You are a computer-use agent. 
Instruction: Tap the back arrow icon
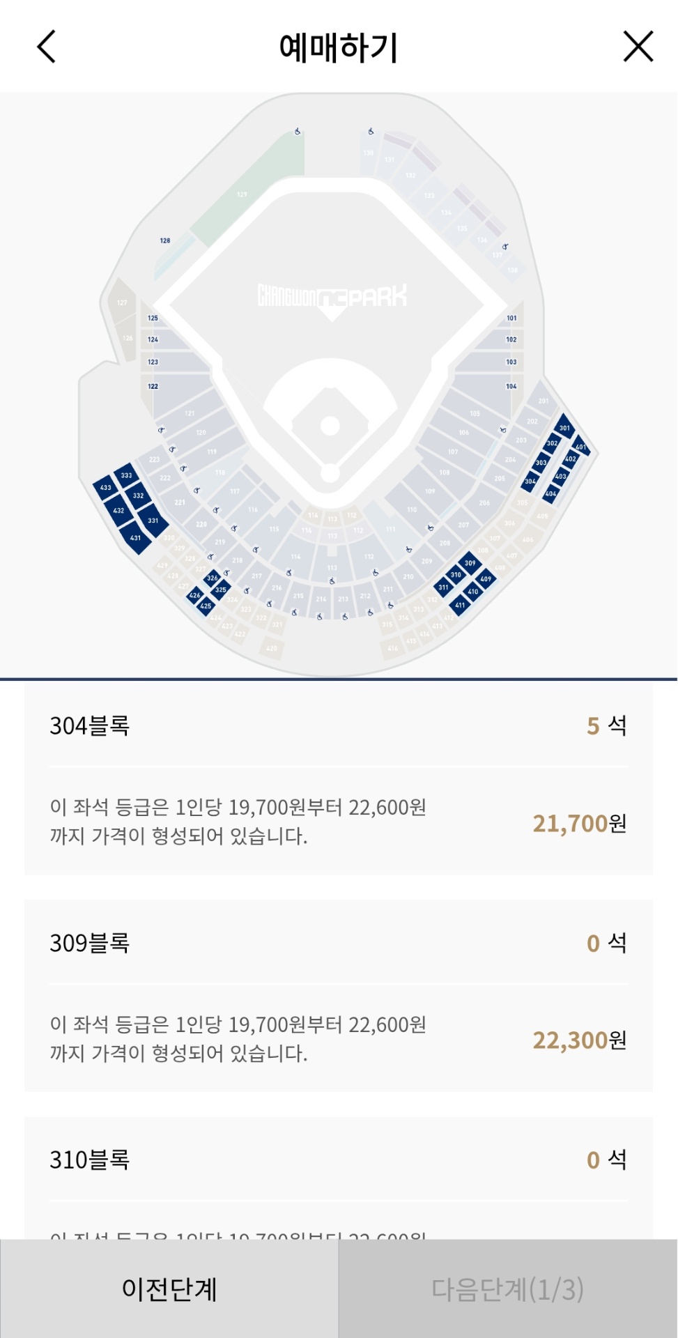46,47
